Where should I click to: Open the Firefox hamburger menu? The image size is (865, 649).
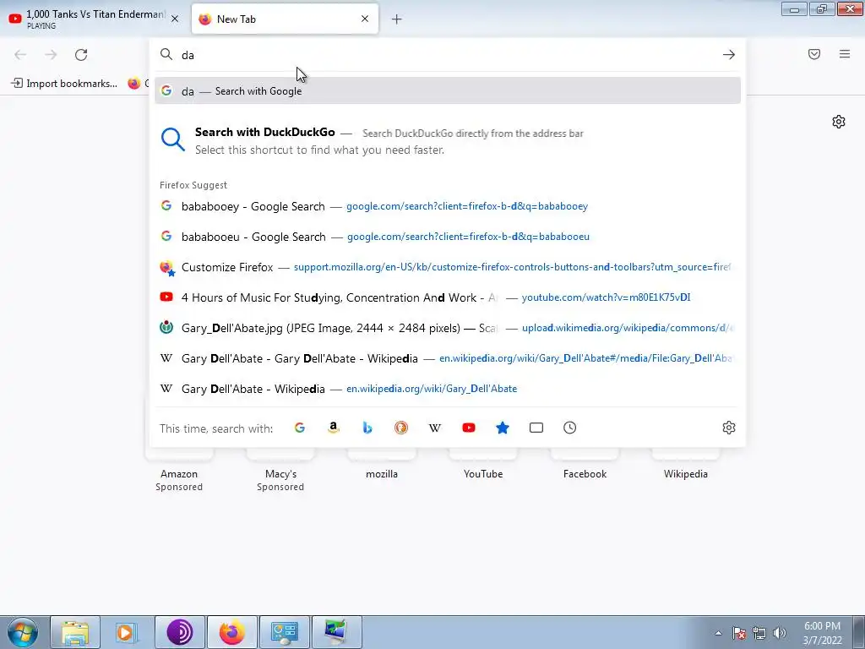(845, 54)
